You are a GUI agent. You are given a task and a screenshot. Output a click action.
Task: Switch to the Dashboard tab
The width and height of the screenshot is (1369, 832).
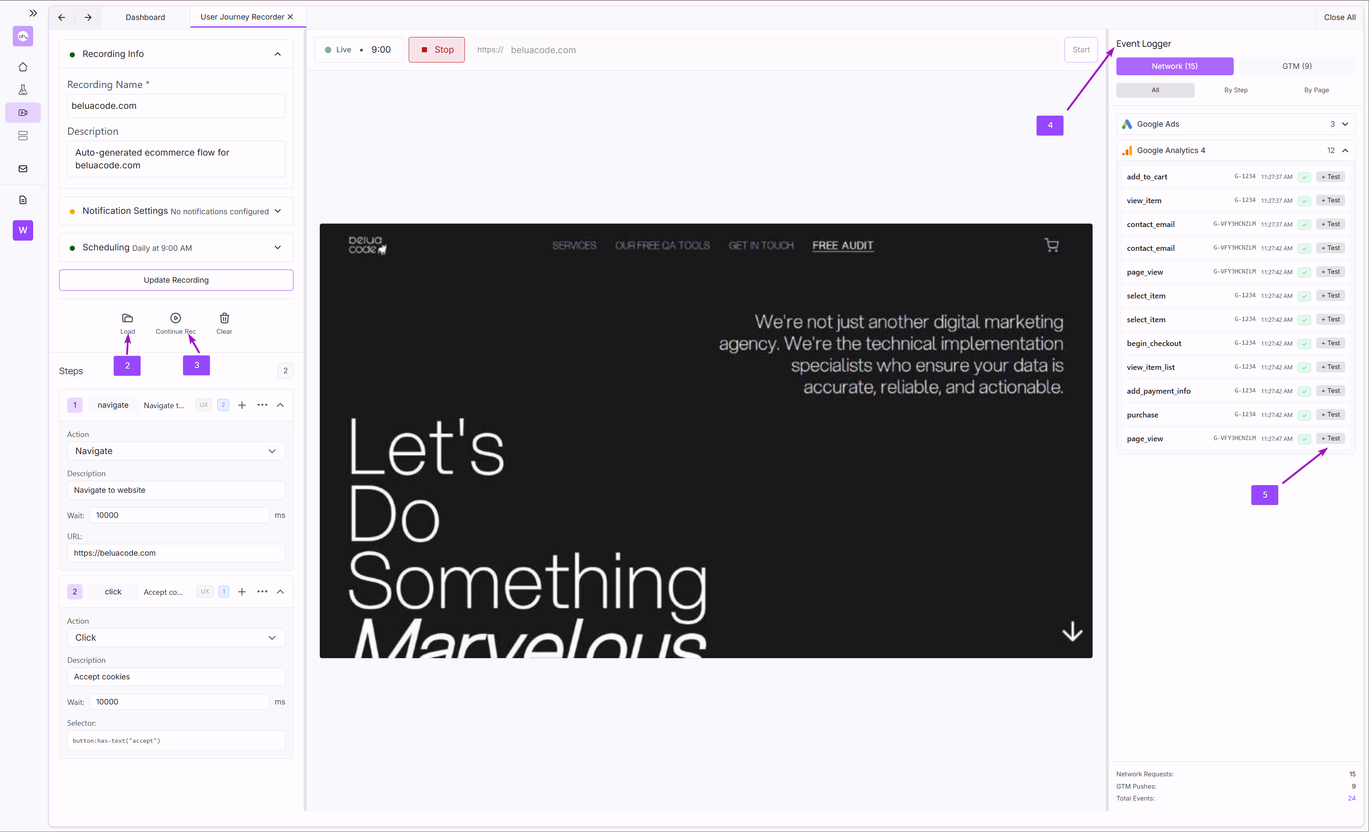(145, 17)
